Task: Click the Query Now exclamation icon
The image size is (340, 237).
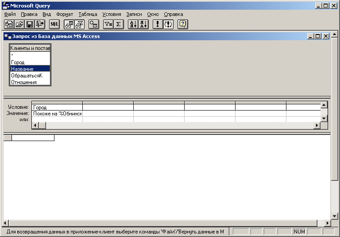Action: [x=158, y=24]
